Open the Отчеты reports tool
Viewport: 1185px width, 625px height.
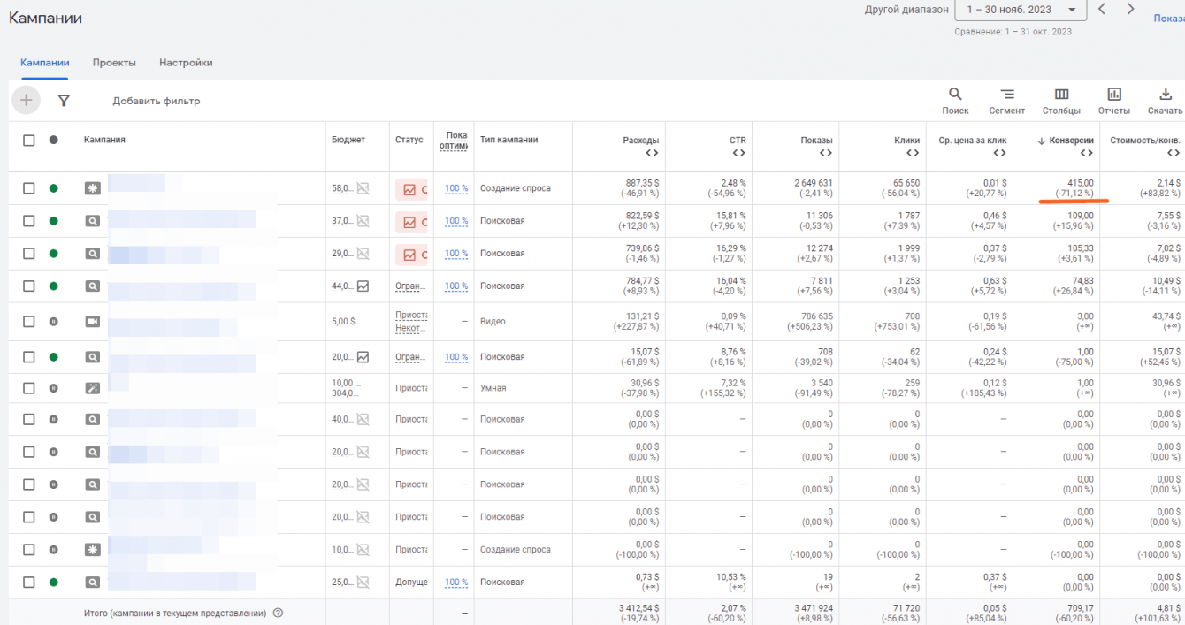click(x=1113, y=100)
